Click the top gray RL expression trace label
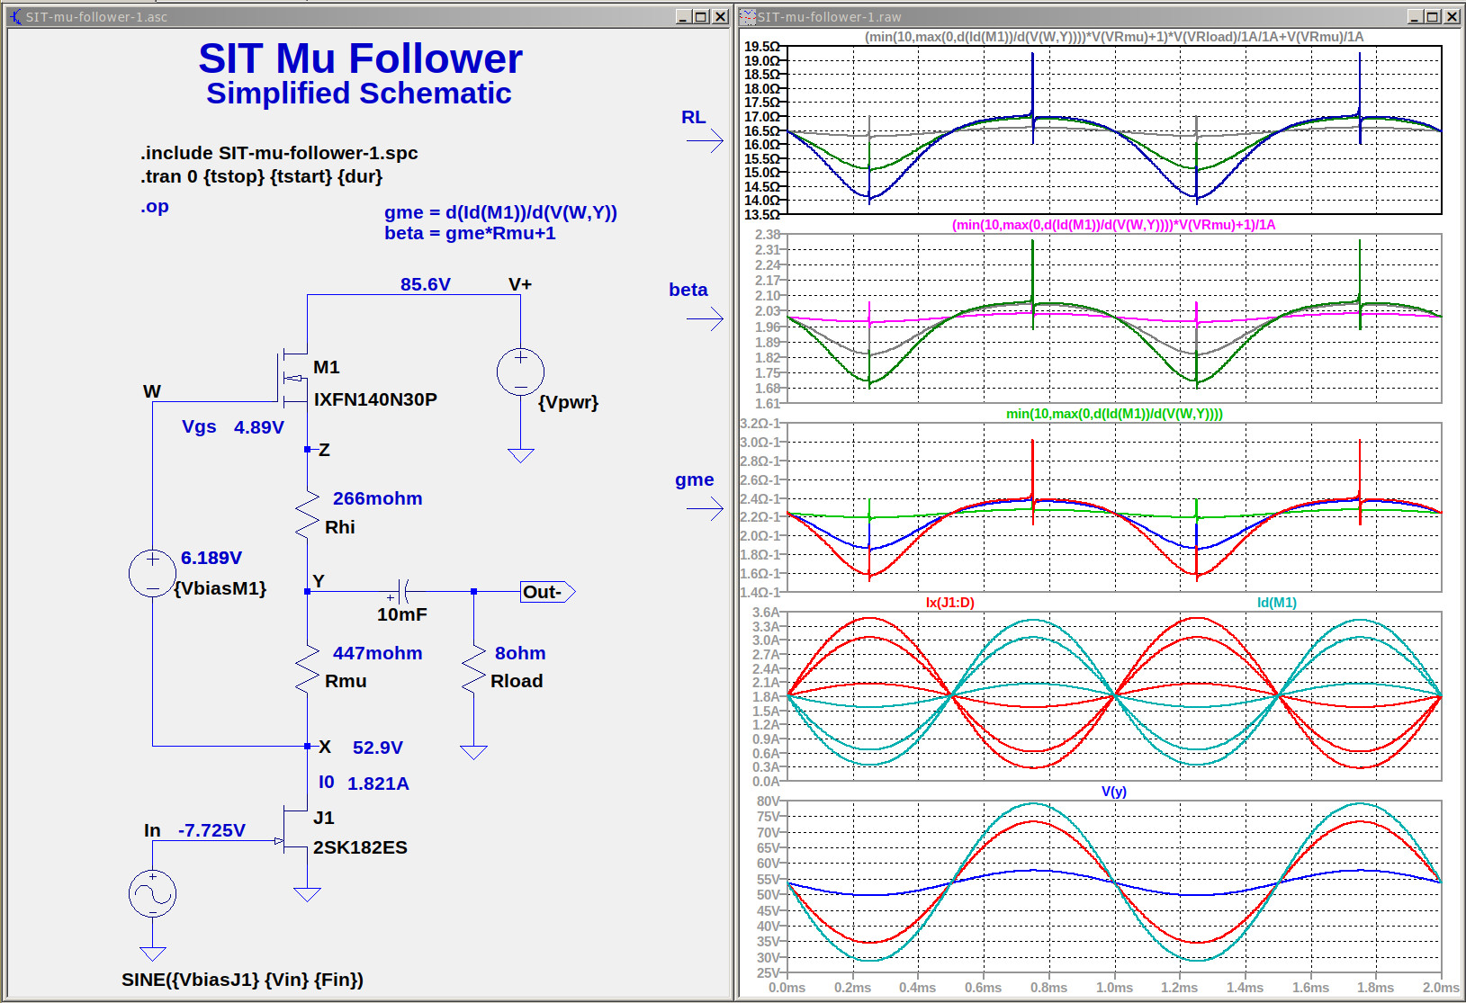 1113,37
